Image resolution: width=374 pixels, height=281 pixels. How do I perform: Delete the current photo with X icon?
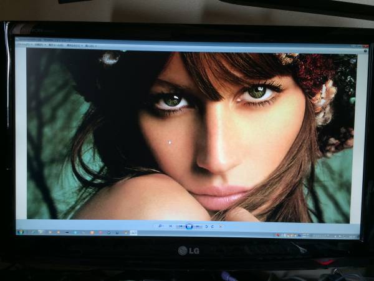point(221,226)
